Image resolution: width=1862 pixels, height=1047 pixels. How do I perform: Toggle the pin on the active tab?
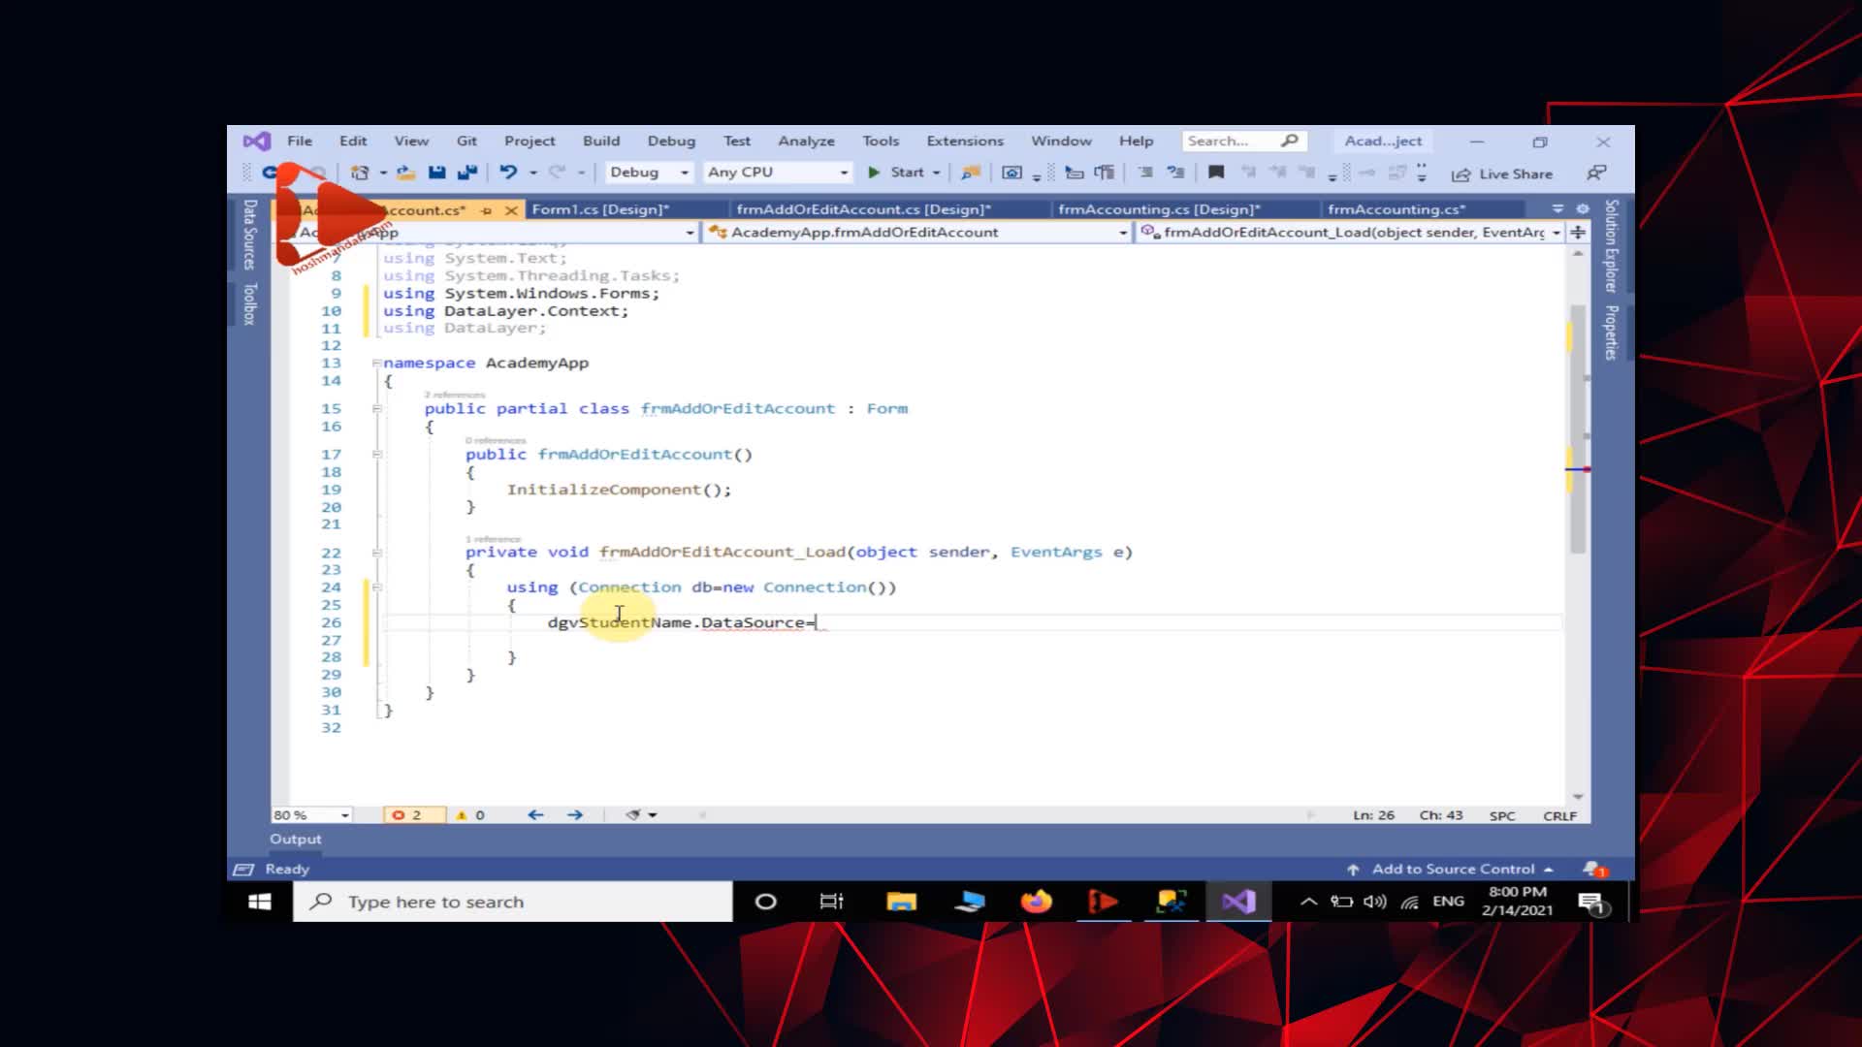487,210
